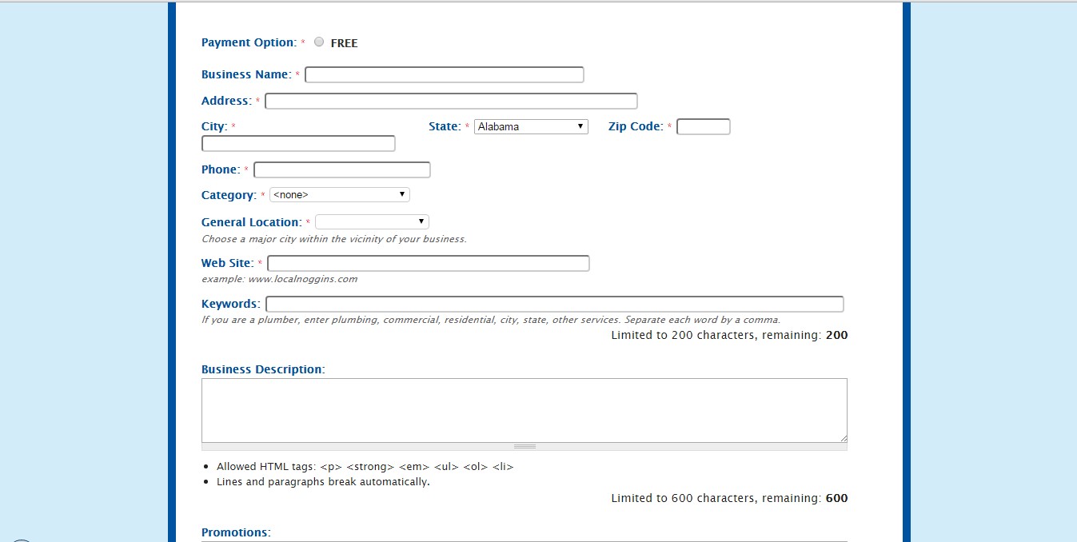Expand the General Location dropdown
Viewport: 1077px width, 542px height.
click(x=373, y=221)
